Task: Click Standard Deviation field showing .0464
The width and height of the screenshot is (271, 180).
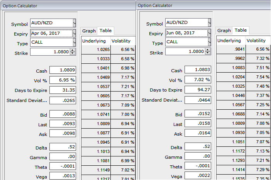Action: pos(198,100)
